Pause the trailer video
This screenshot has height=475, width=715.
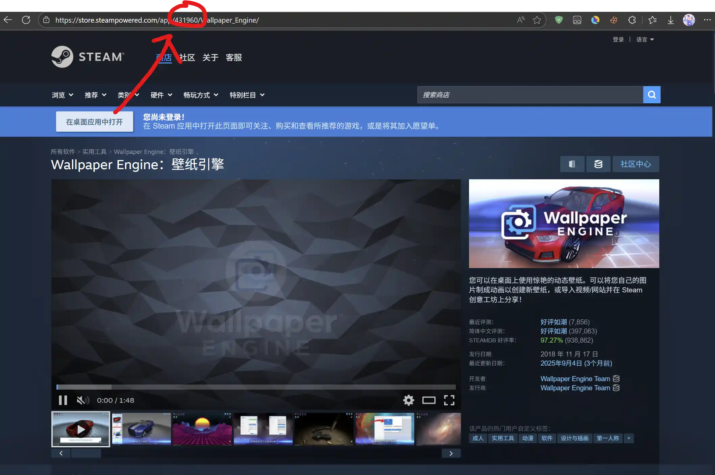tap(63, 400)
